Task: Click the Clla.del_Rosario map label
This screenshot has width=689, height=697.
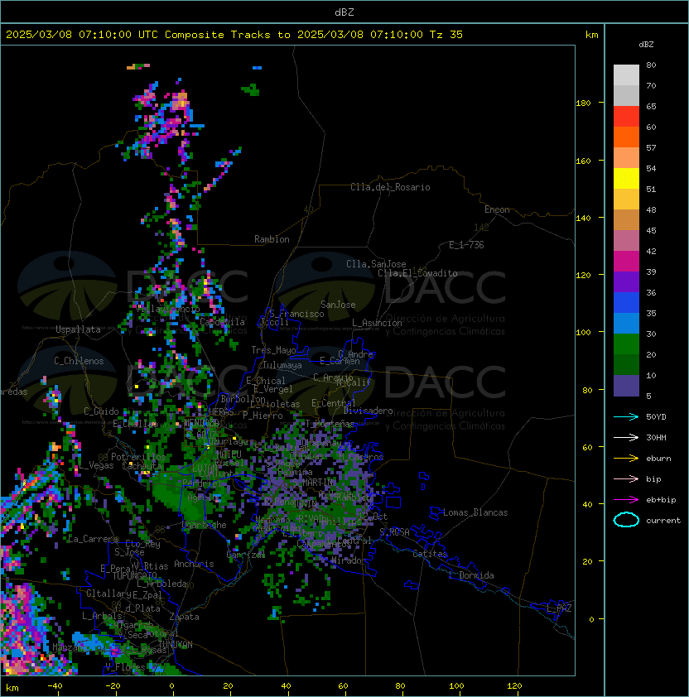Action: click(x=390, y=187)
